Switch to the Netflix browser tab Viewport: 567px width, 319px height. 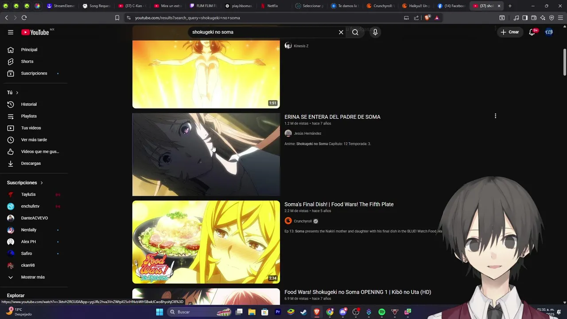(x=272, y=6)
